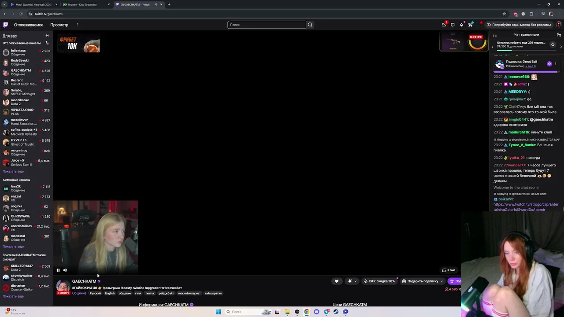Open the Twitch more options menu
The width and height of the screenshot is (564, 317).
click(77, 25)
